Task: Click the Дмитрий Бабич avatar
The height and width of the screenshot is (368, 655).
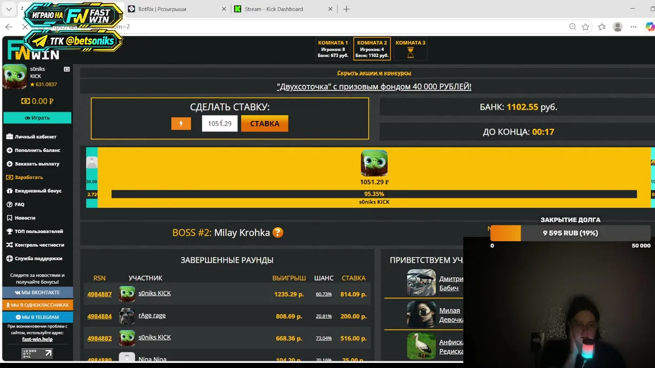Action: (421, 283)
